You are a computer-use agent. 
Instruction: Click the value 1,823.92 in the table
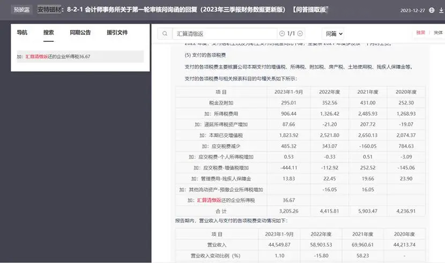288,136
